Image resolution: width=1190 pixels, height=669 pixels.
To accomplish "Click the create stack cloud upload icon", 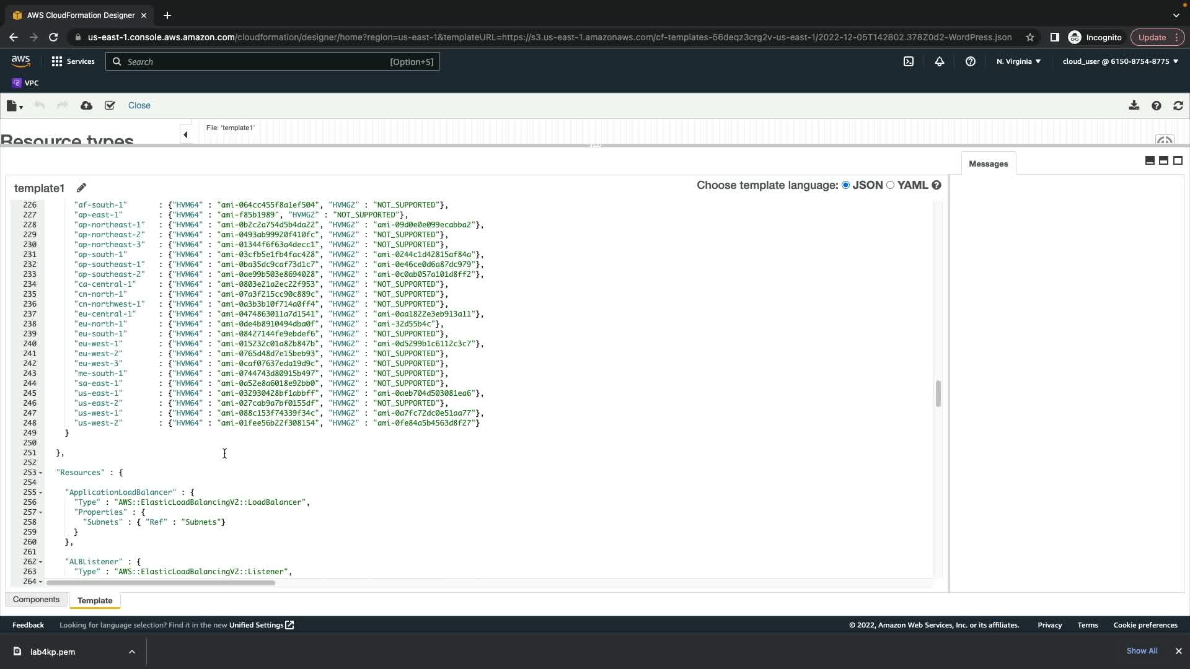I will (86, 105).
